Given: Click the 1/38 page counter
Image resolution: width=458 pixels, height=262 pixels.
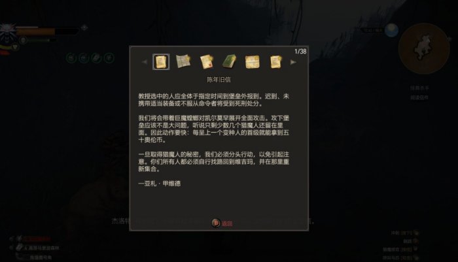Looking at the screenshot, I should [x=300, y=52].
